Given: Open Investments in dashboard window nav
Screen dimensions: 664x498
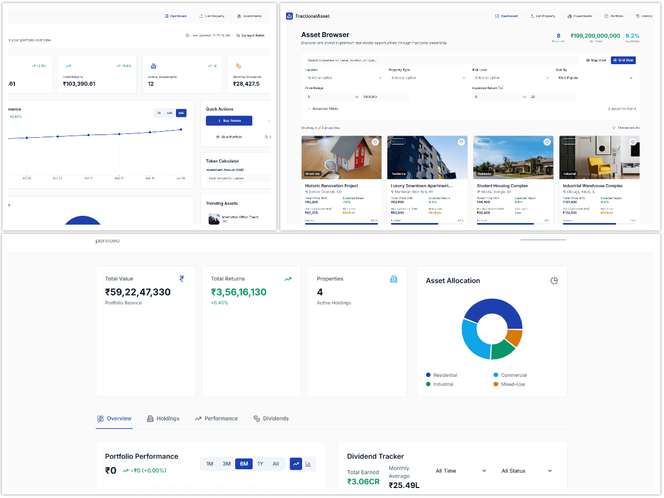Looking at the screenshot, I should click(249, 17).
